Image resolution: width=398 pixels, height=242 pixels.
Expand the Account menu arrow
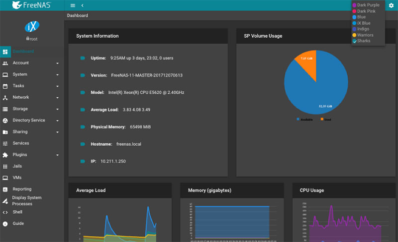click(58, 63)
